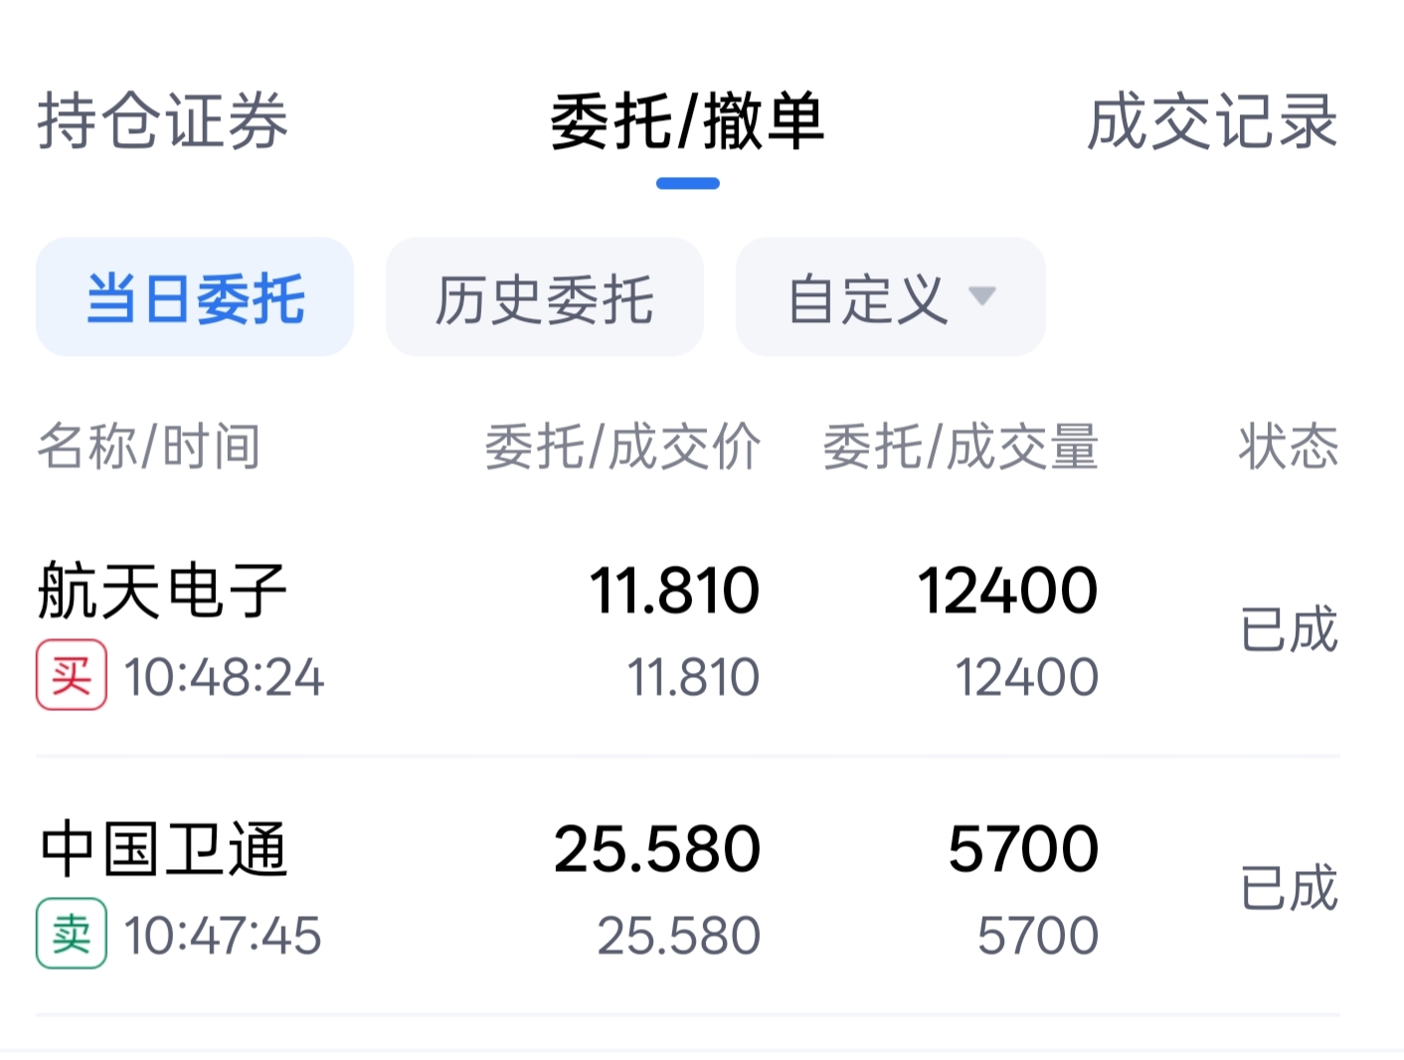This screenshot has height=1060, width=1404.
Task: Click the 状态 column header
Action: tap(1289, 446)
